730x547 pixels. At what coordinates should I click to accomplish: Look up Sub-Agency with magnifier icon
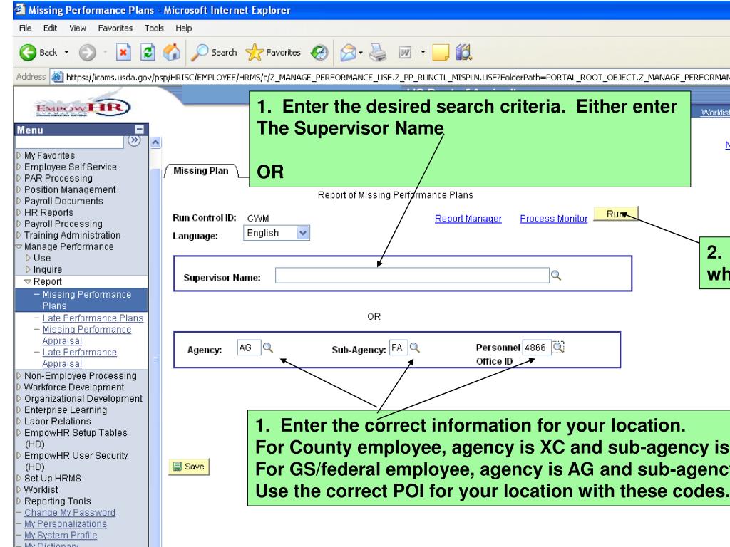pyautogui.click(x=414, y=348)
